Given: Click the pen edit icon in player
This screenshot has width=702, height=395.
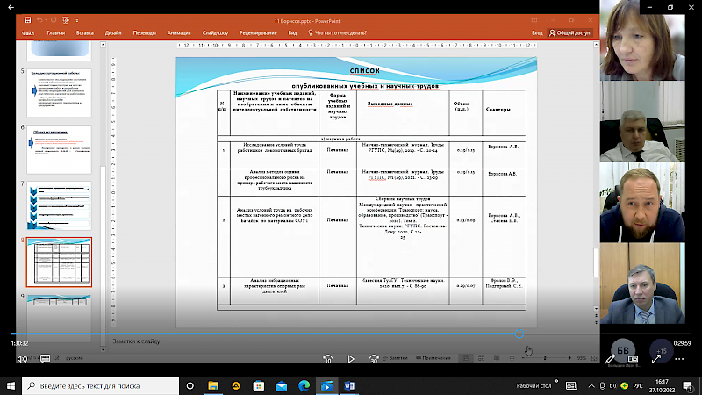Looking at the screenshot, I should pyautogui.click(x=612, y=358).
